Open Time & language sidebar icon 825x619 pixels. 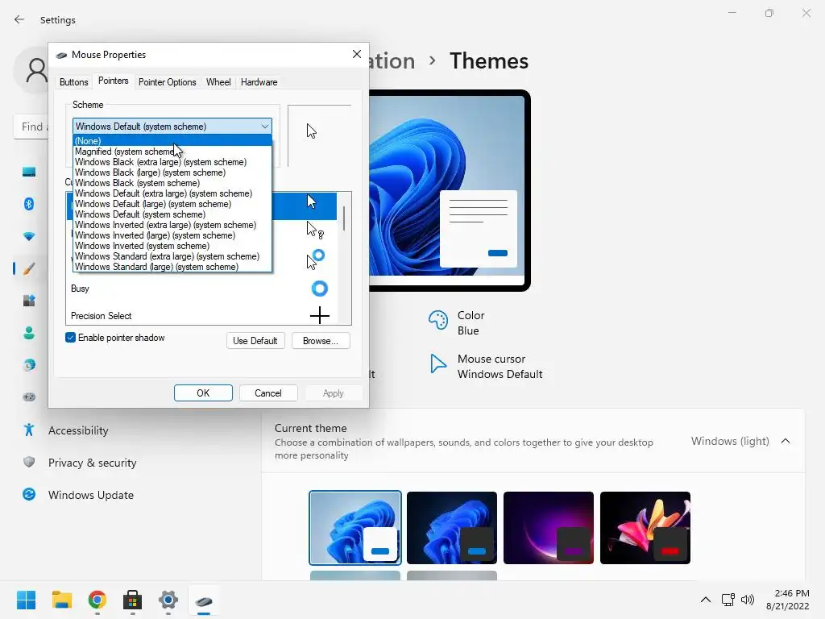click(x=29, y=365)
